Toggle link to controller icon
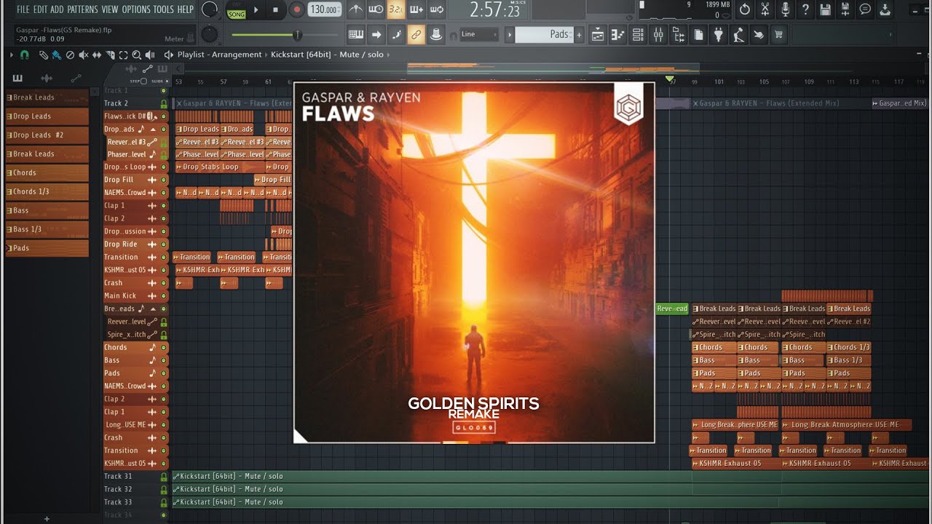This screenshot has height=524, width=932. (416, 34)
